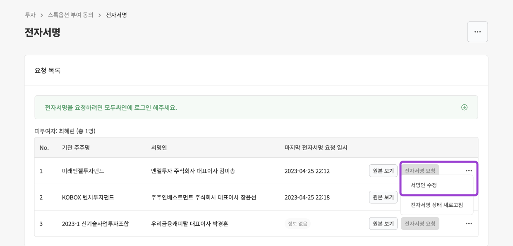
Task: Click the ellipsis menu on the 미래엔젤투자펀드 row
Action: coord(469,170)
